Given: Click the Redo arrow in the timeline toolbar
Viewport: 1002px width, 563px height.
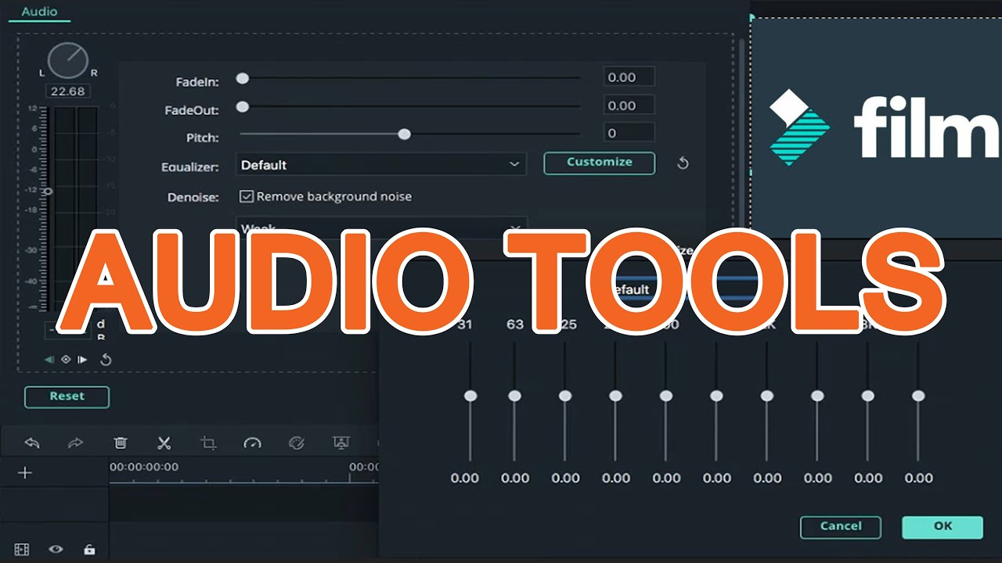Looking at the screenshot, I should [75, 443].
